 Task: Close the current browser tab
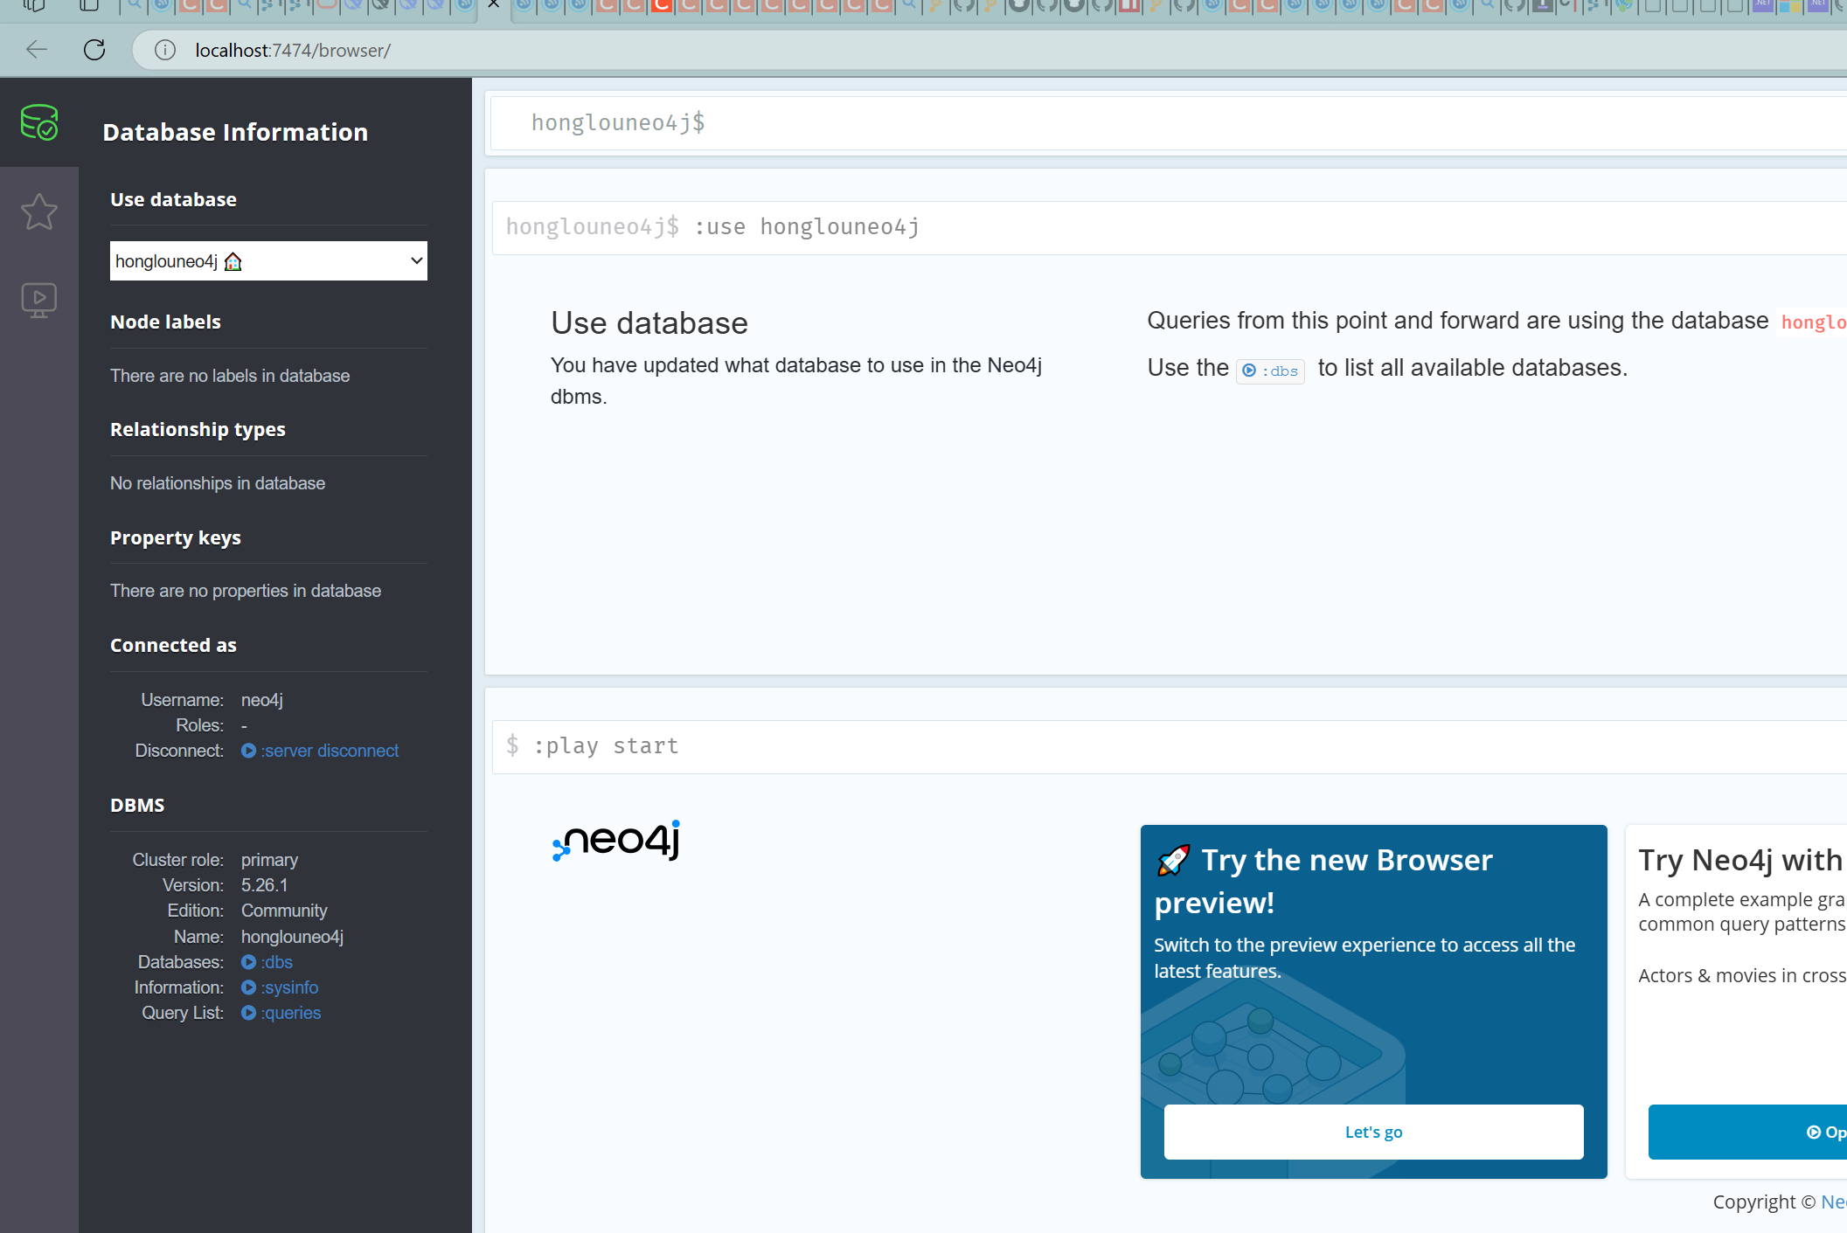point(494,4)
